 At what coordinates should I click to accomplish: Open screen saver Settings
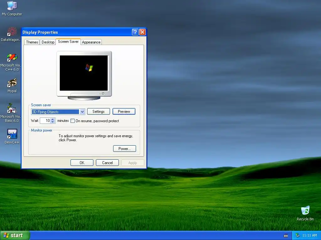(x=98, y=112)
